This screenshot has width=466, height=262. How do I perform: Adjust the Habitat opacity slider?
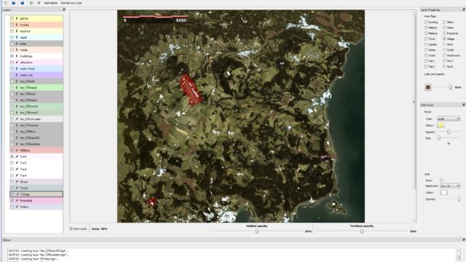(257, 231)
